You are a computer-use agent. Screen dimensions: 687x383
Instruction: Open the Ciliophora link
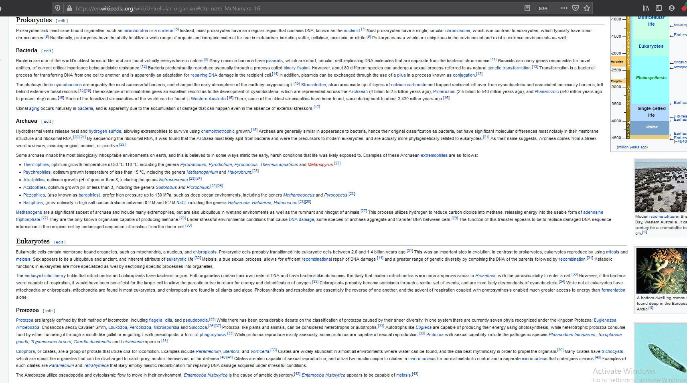[25, 352]
